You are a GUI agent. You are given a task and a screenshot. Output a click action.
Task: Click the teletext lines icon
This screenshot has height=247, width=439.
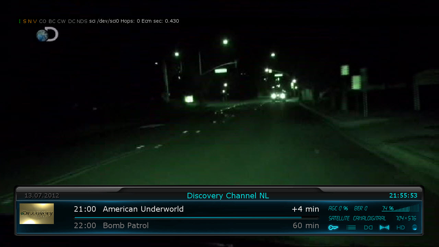pos(351,227)
